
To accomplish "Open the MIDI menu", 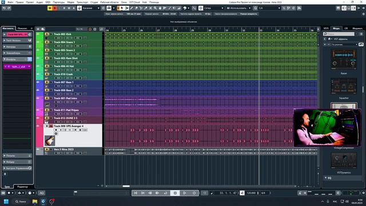I will coord(48,2).
